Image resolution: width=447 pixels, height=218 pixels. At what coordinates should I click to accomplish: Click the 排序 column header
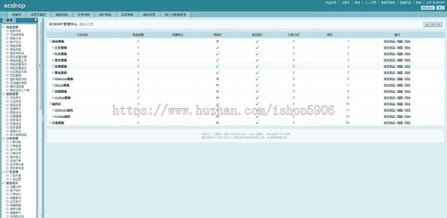point(330,35)
